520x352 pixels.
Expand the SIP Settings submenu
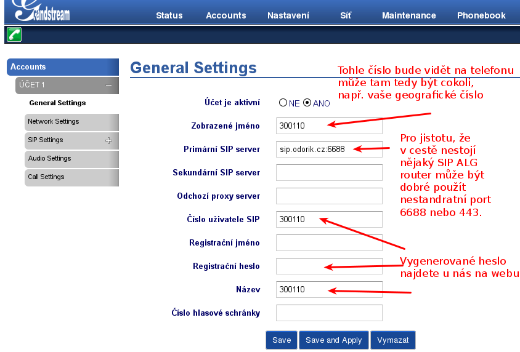pos(109,140)
